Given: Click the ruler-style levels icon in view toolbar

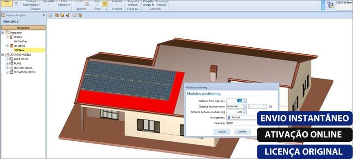Looking at the screenshot, I should pyautogui.click(x=50, y=15).
